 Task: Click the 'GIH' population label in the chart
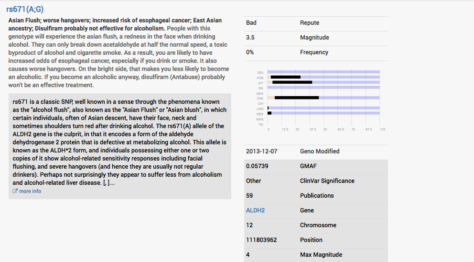(x=260, y=104)
